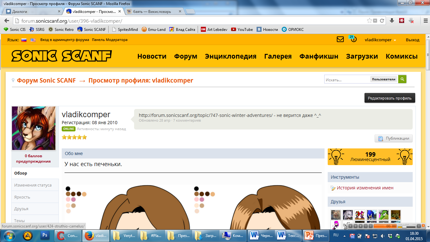The width and height of the screenshot is (430, 242).
Task: Expand the vladikcomper user dropdown
Action: click(x=380, y=40)
